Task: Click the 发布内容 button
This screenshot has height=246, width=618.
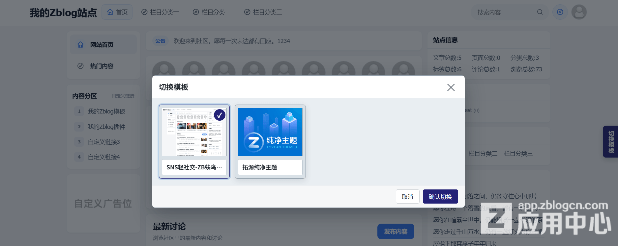Action: [x=396, y=232]
